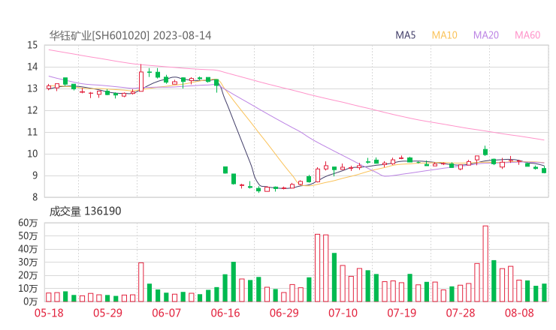The height and width of the screenshot is (330, 556).
Task: Click the 07-19 date axis label
Action: pos(401,313)
